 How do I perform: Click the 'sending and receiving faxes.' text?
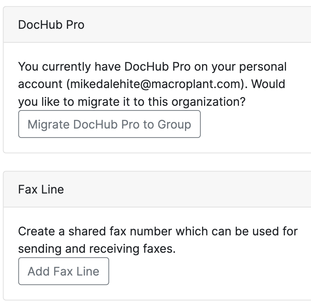[97, 249]
